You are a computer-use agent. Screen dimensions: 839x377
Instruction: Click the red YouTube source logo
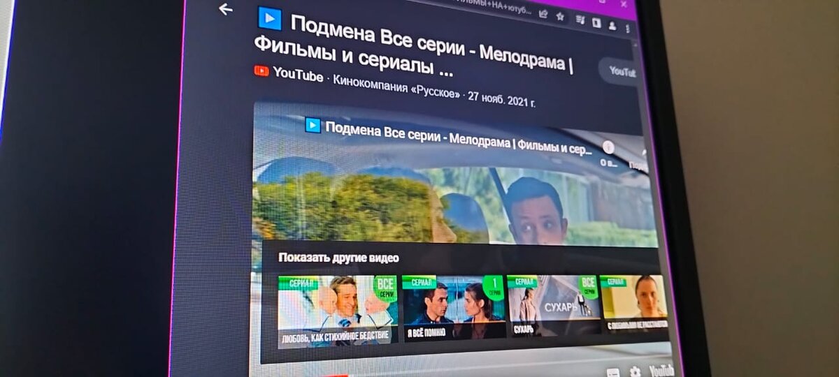261,71
